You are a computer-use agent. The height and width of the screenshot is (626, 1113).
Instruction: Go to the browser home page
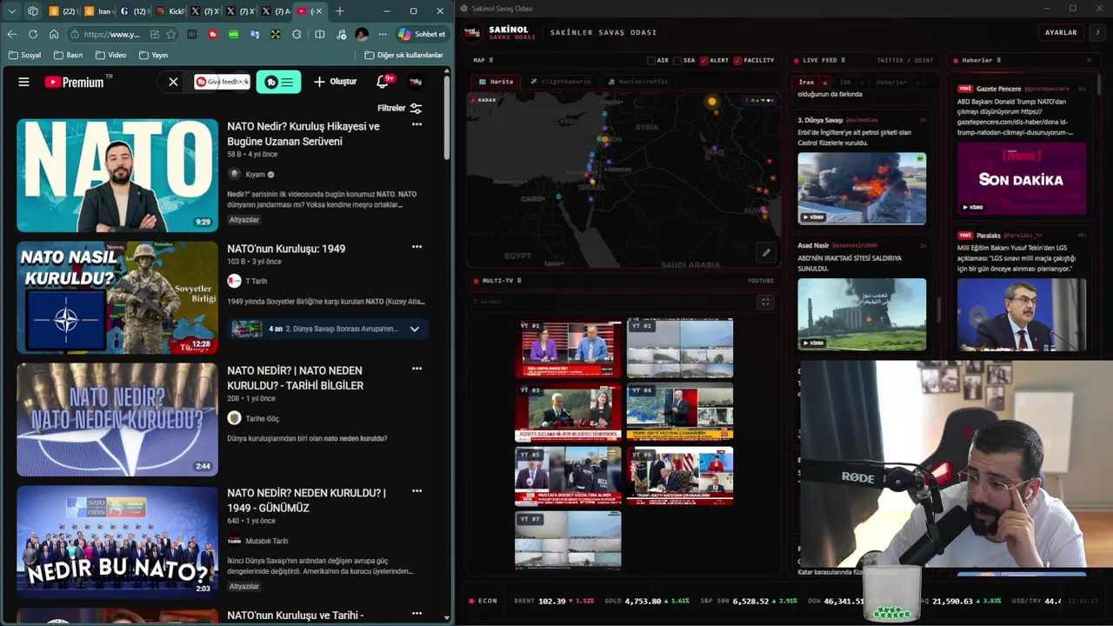pyautogui.click(x=54, y=34)
